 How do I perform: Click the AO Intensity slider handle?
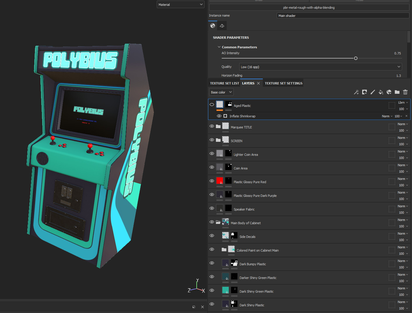pyautogui.click(x=355, y=58)
